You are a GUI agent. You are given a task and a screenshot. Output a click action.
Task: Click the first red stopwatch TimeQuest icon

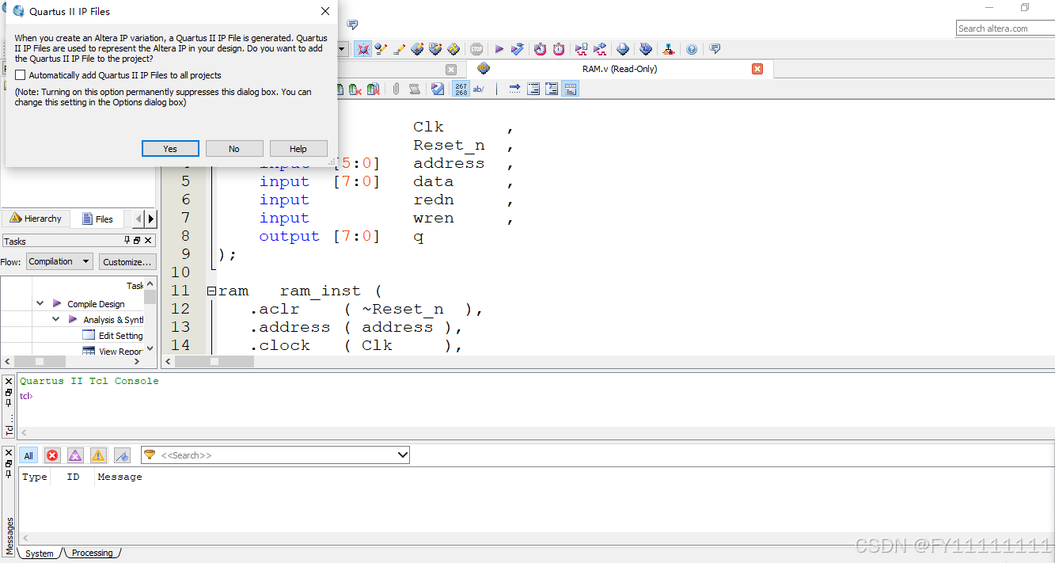tap(540, 49)
